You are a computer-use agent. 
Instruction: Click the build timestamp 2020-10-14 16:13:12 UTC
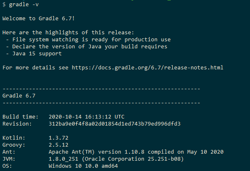pyautogui.click(x=86, y=116)
